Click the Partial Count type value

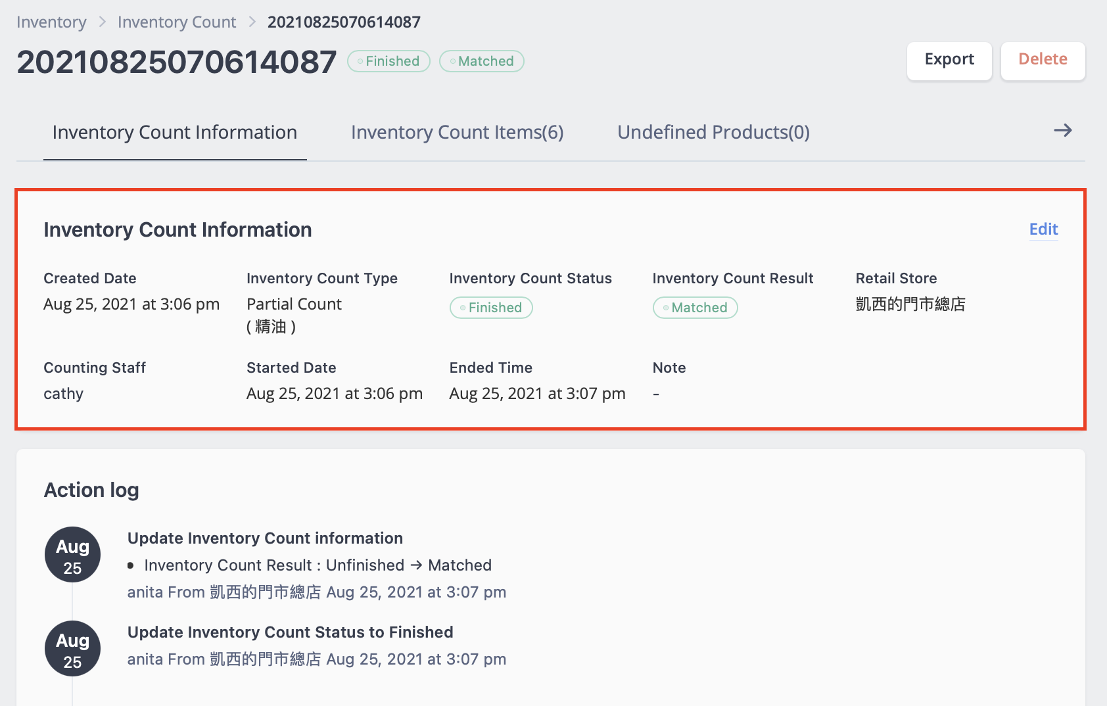(294, 304)
